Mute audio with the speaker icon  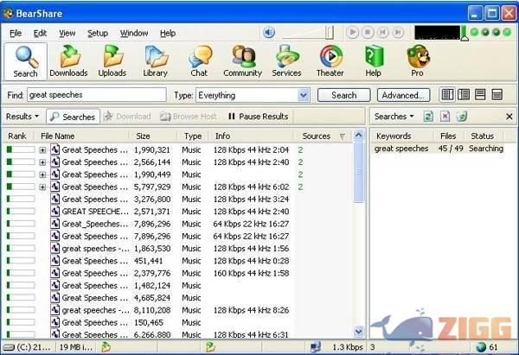269,33
